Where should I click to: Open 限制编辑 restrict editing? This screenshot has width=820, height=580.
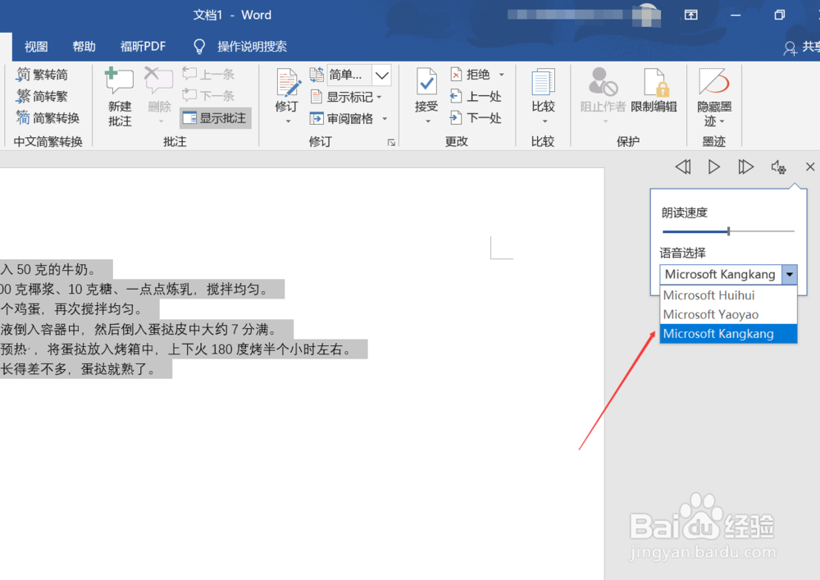654,90
